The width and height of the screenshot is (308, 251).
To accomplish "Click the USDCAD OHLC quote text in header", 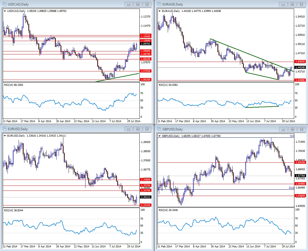I will click(47, 11).
